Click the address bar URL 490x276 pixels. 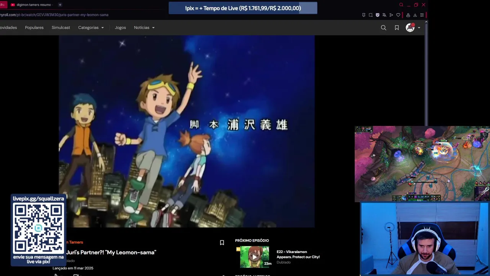54,15
